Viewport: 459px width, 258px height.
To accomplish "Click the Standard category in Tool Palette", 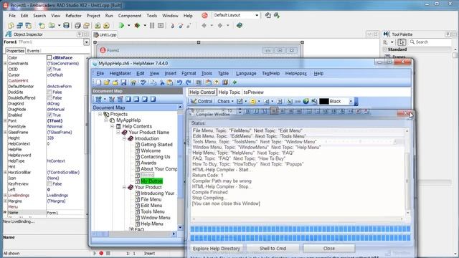I will coord(397,49).
